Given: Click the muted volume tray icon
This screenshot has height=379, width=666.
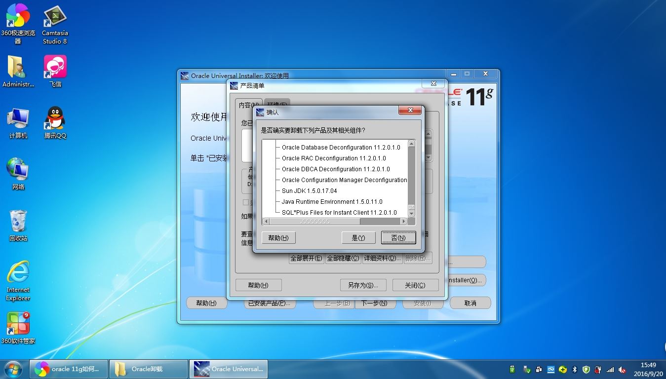Looking at the screenshot, I should (622, 369).
